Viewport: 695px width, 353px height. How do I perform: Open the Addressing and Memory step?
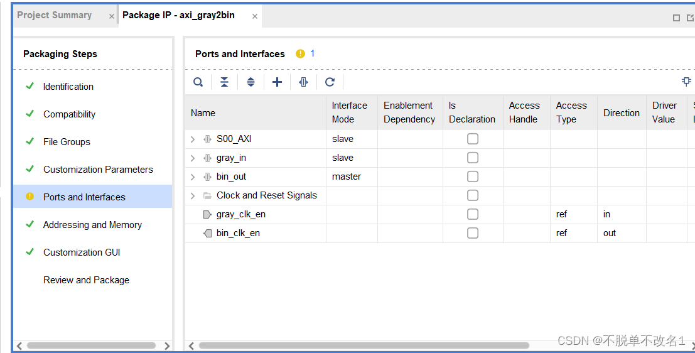pyautogui.click(x=92, y=225)
